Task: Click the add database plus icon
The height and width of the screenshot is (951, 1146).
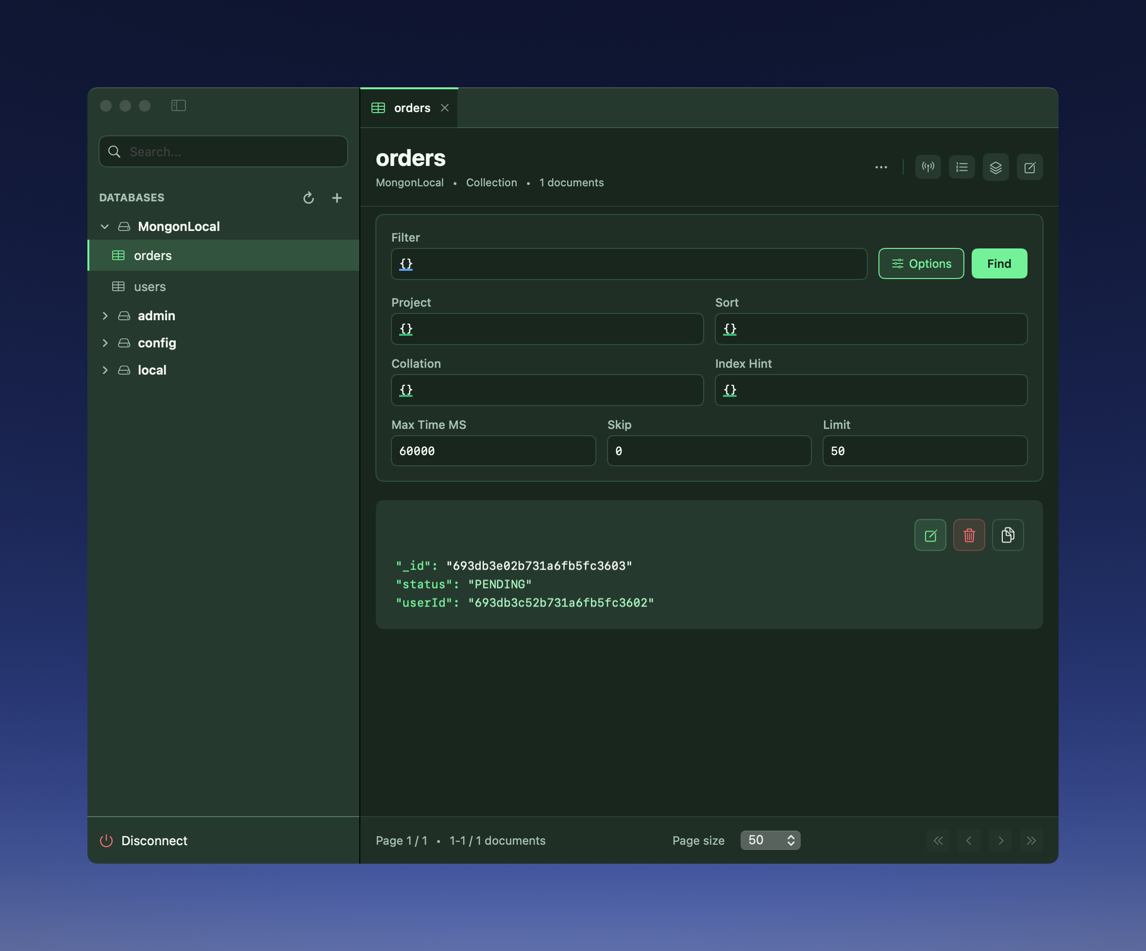Action: coord(337,198)
